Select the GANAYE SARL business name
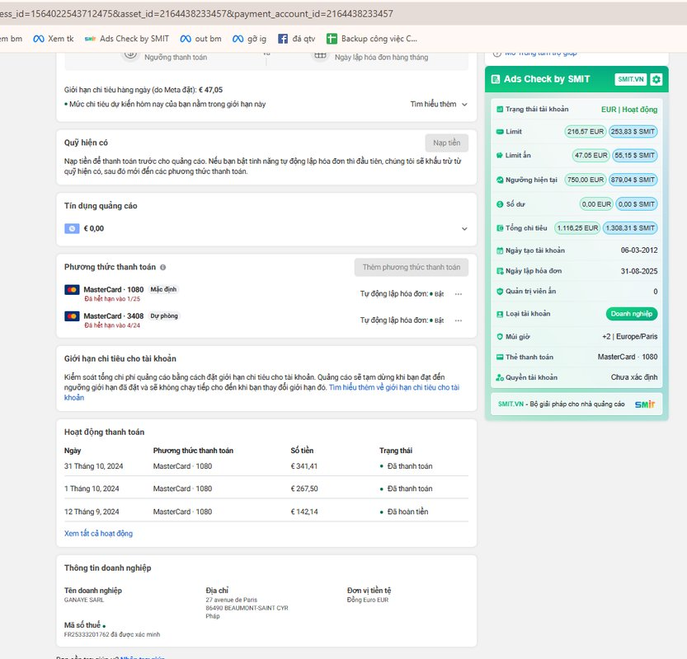Screen dimensions: 687x659 point(84,600)
